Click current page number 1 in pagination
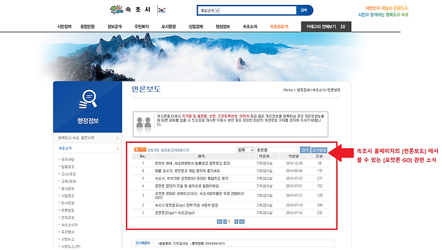Image resolution: width=442 pixels, height=250 pixels. pyautogui.click(x=229, y=222)
